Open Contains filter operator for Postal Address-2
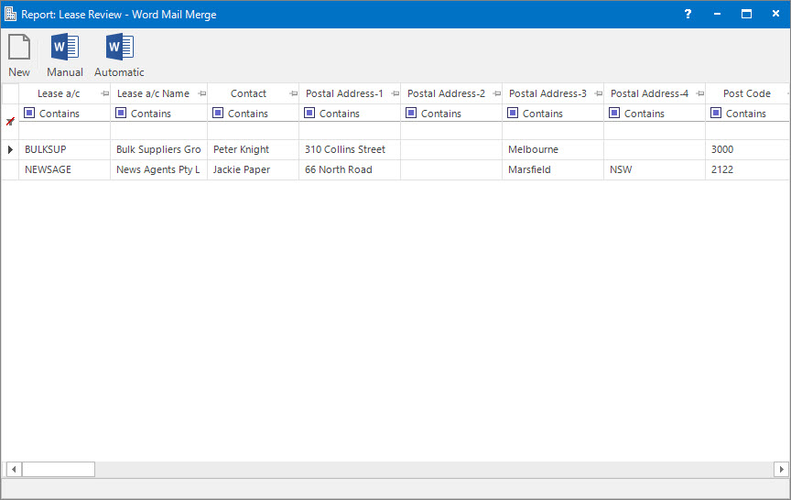 [x=411, y=113]
